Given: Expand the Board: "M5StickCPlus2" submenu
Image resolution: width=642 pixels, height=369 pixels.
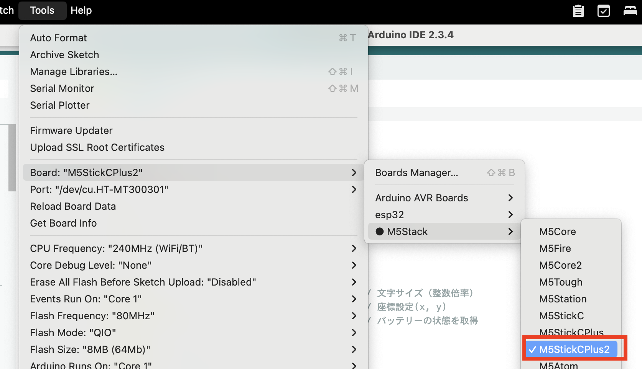Looking at the screenshot, I should pyautogui.click(x=194, y=173).
